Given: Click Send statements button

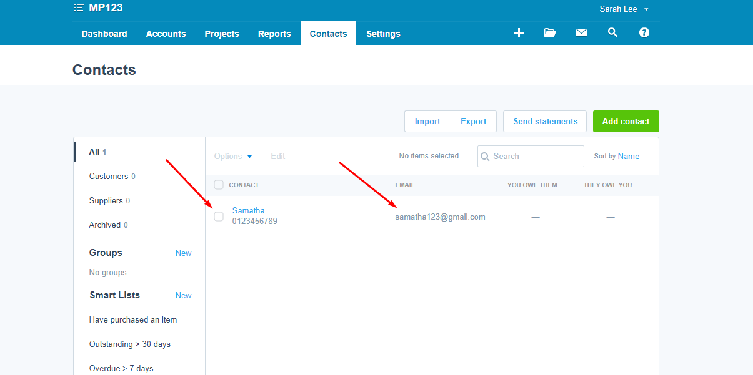Looking at the screenshot, I should 546,122.
